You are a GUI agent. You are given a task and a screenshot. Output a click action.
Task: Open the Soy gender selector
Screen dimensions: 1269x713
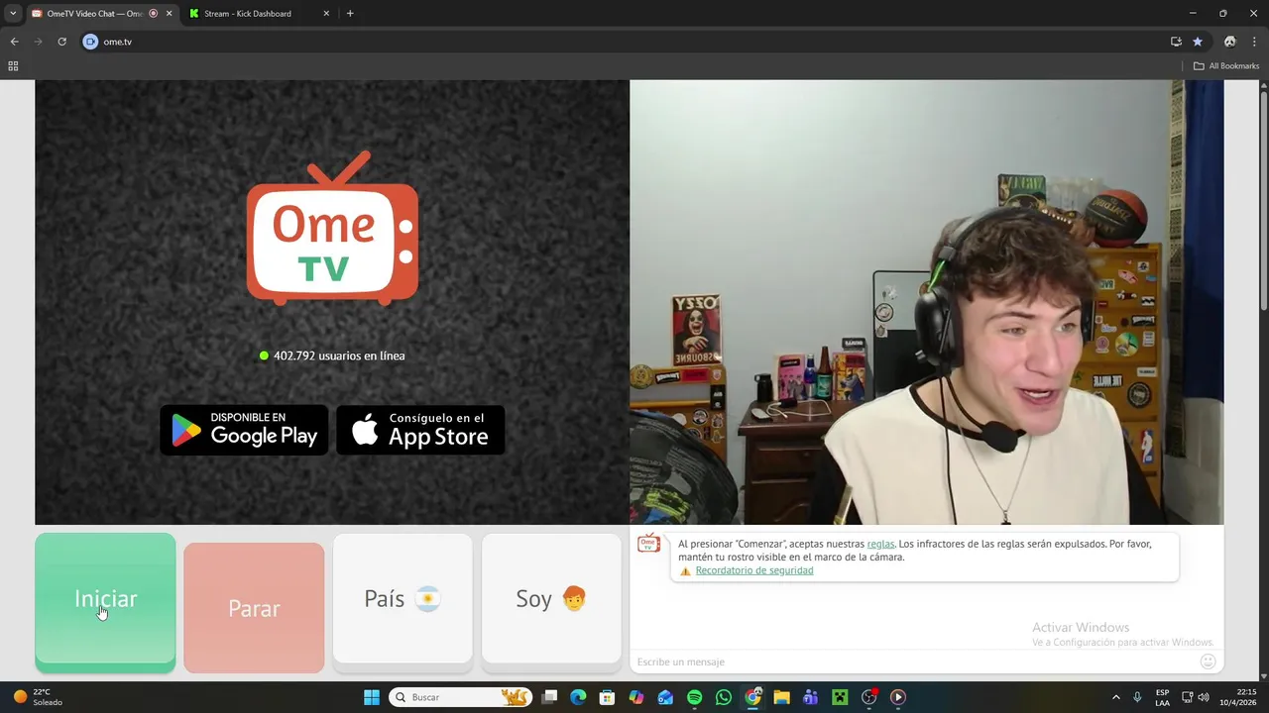coord(551,598)
